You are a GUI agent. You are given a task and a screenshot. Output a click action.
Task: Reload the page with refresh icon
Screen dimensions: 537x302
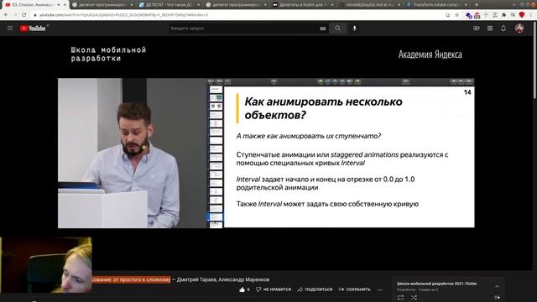pyautogui.click(x=24, y=15)
